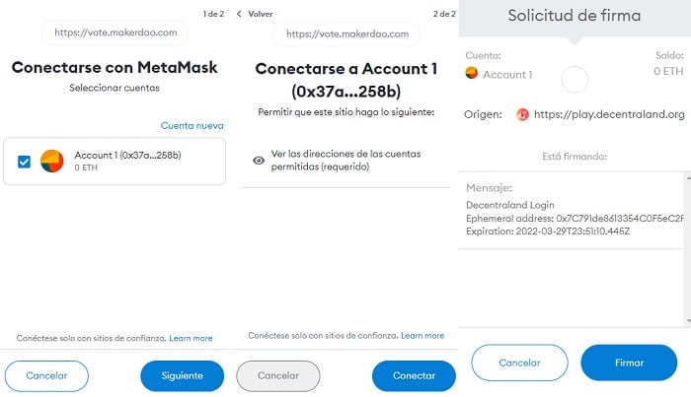691x397 pixels.
Task: Click Cancelar in the account selection panel
Action: [46, 376]
